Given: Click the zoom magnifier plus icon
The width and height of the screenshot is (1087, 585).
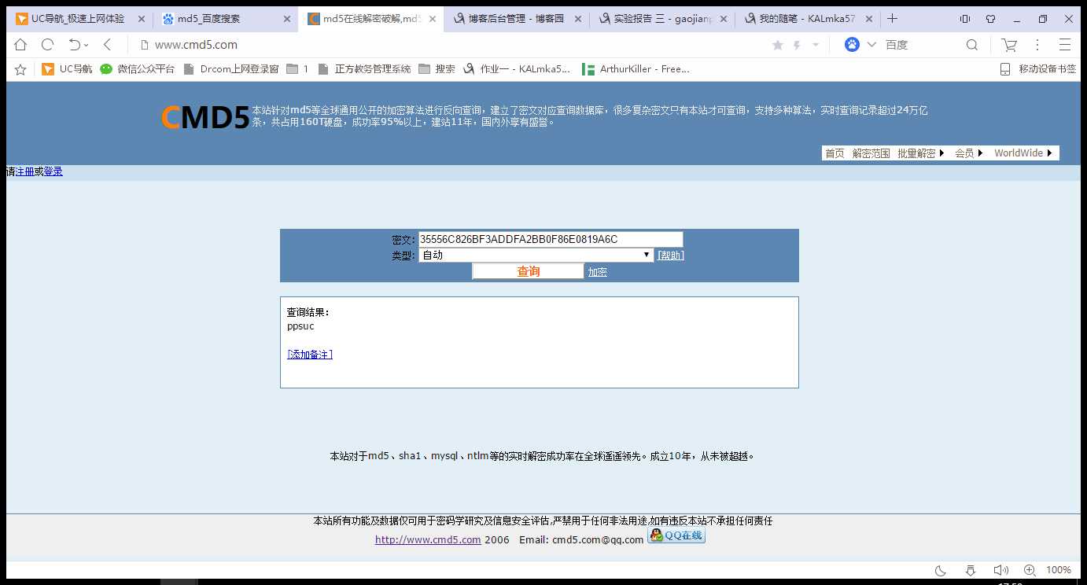Looking at the screenshot, I should (1030, 570).
